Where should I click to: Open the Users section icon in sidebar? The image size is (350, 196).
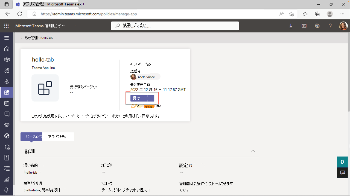pyautogui.click(x=7, y=71)
